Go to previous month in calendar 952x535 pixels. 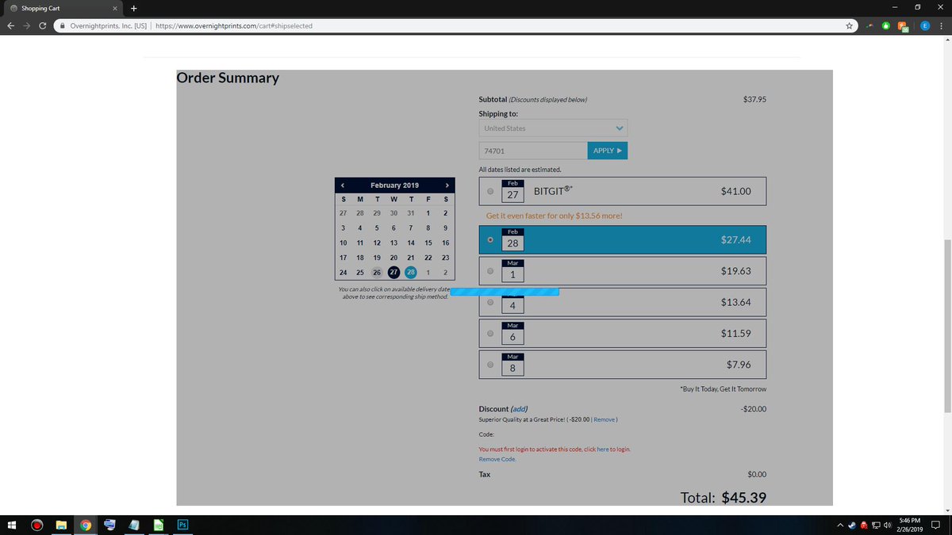[343, 185]
